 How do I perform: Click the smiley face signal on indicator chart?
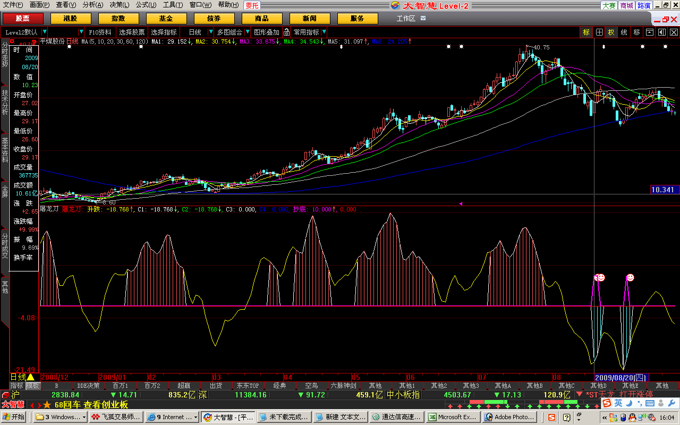630,277
